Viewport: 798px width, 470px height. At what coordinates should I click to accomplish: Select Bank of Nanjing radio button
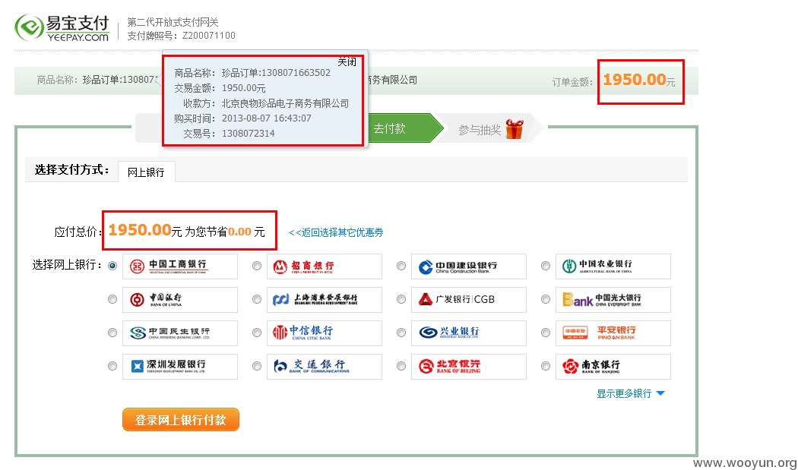[x=546, y=366]
